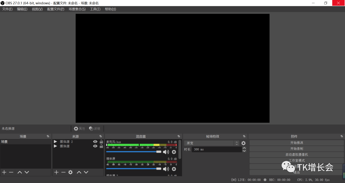Open the 视图(V) menu

pos(37,9)
